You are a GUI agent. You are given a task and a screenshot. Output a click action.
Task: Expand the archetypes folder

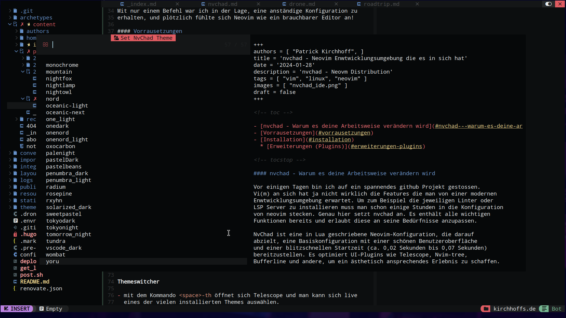tap(10, 17)
